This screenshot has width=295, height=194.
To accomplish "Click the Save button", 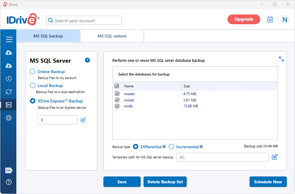I will pos(122,182).
